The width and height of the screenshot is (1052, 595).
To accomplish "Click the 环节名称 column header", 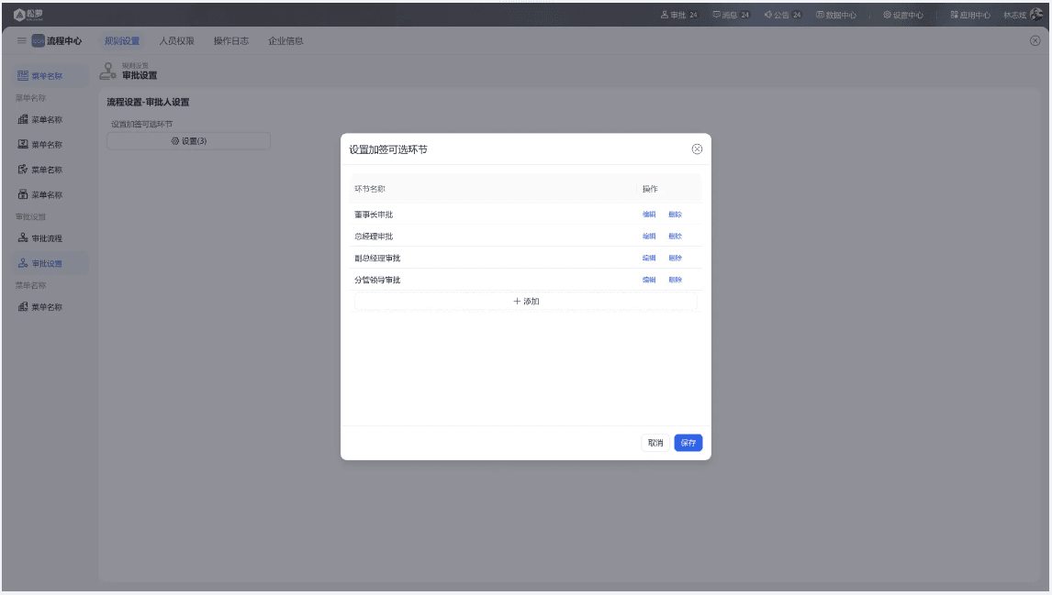I will (x=370, y=189).
